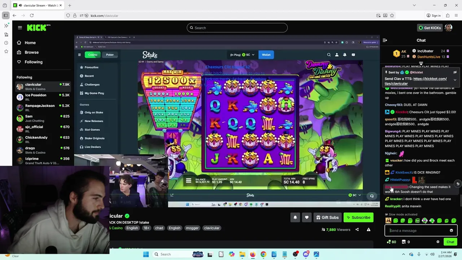462x260 pixels.
Task: Open the Firefox application menu
Action: click(x=456, y=16)
